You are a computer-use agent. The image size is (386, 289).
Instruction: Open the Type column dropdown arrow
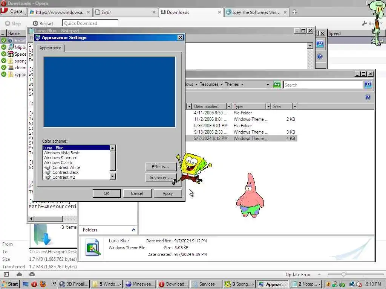tap(268, 106)
